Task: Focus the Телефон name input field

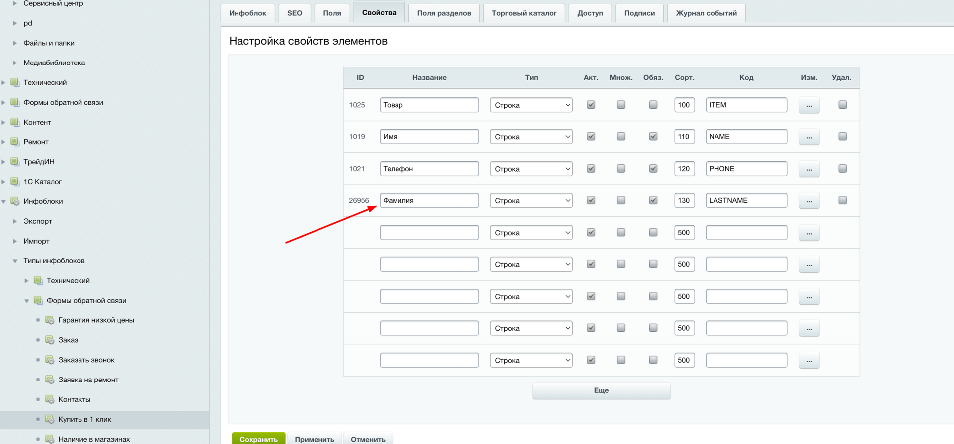Action: point(429,169)
